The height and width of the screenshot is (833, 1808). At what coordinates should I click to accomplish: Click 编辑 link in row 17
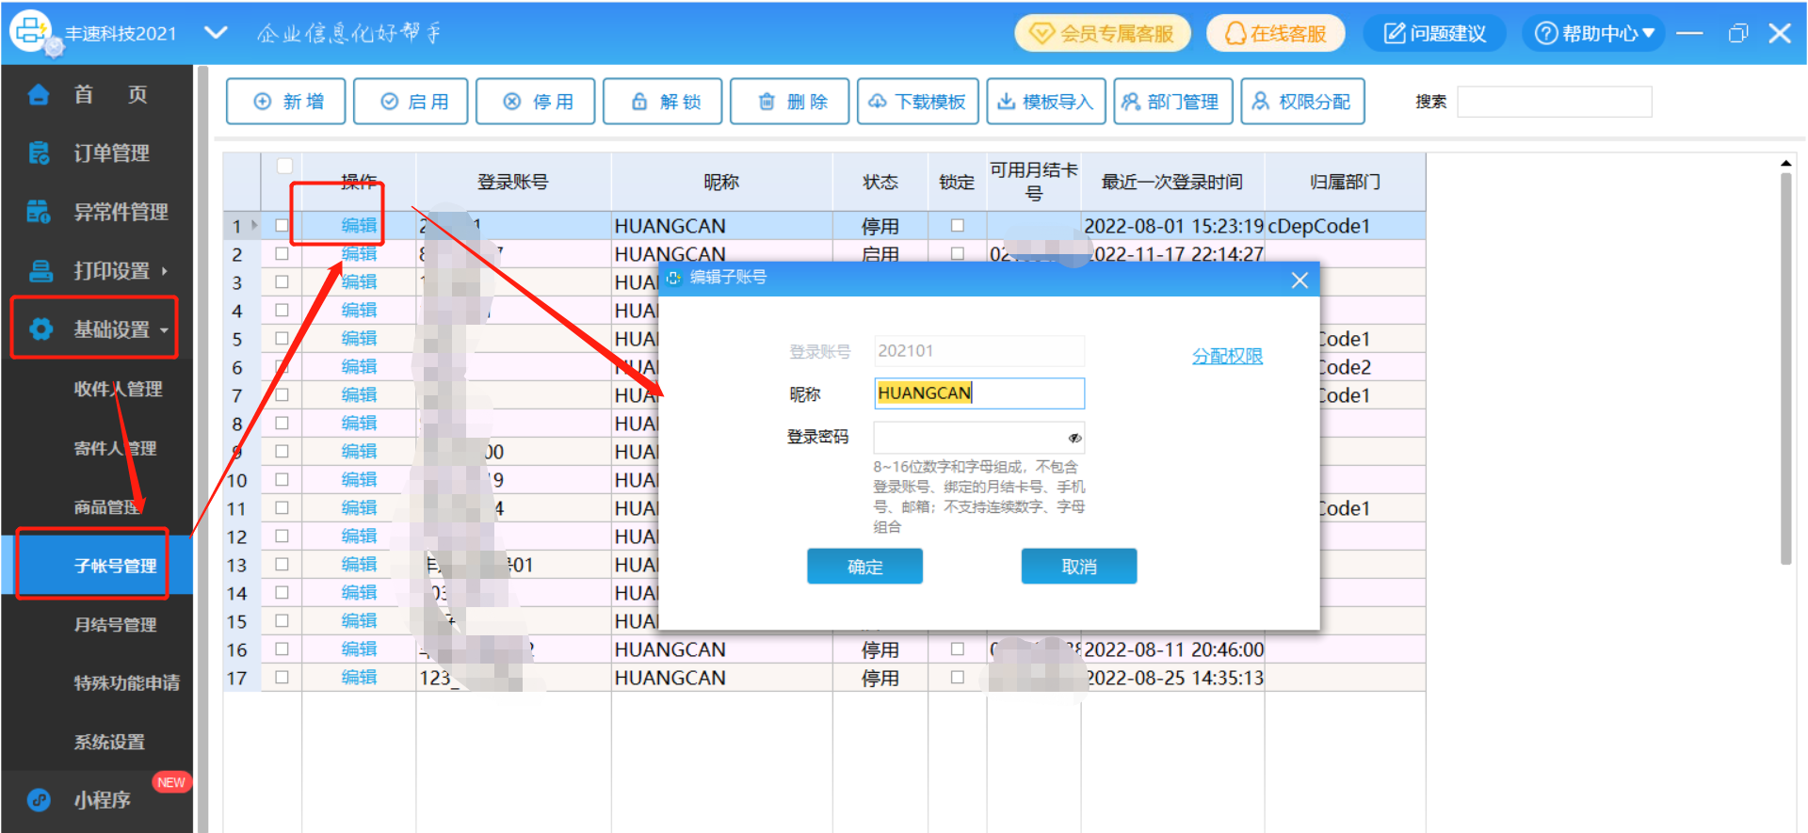[x=359, y=678]
